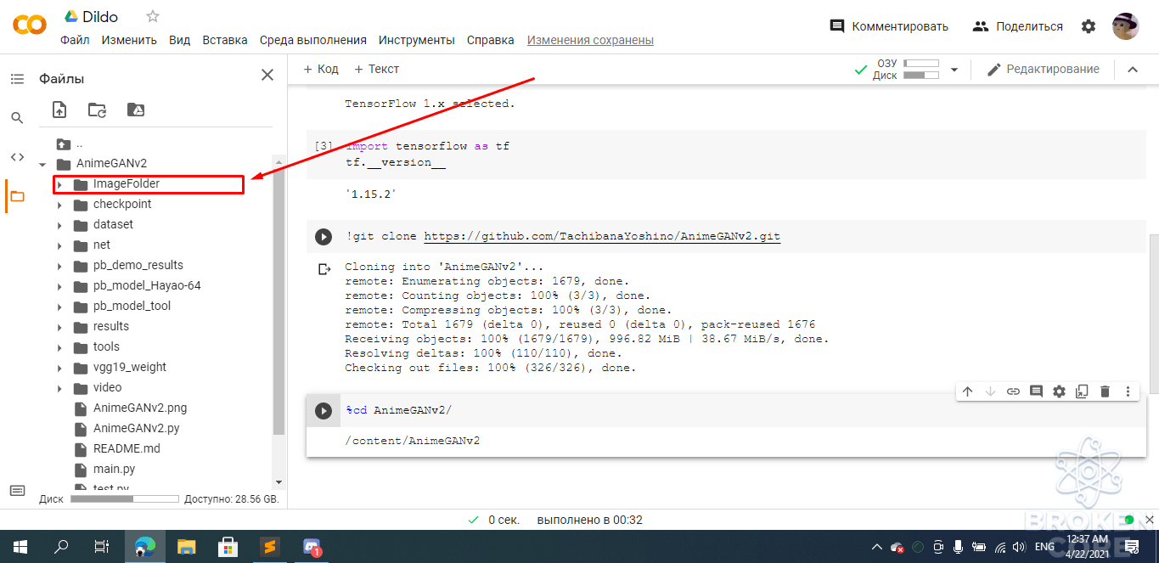This screenshot has height=563, width=1159.
Task: Open the ОЗУ/Диск resources dropdown arrow
Action: [x=954, y=70]
